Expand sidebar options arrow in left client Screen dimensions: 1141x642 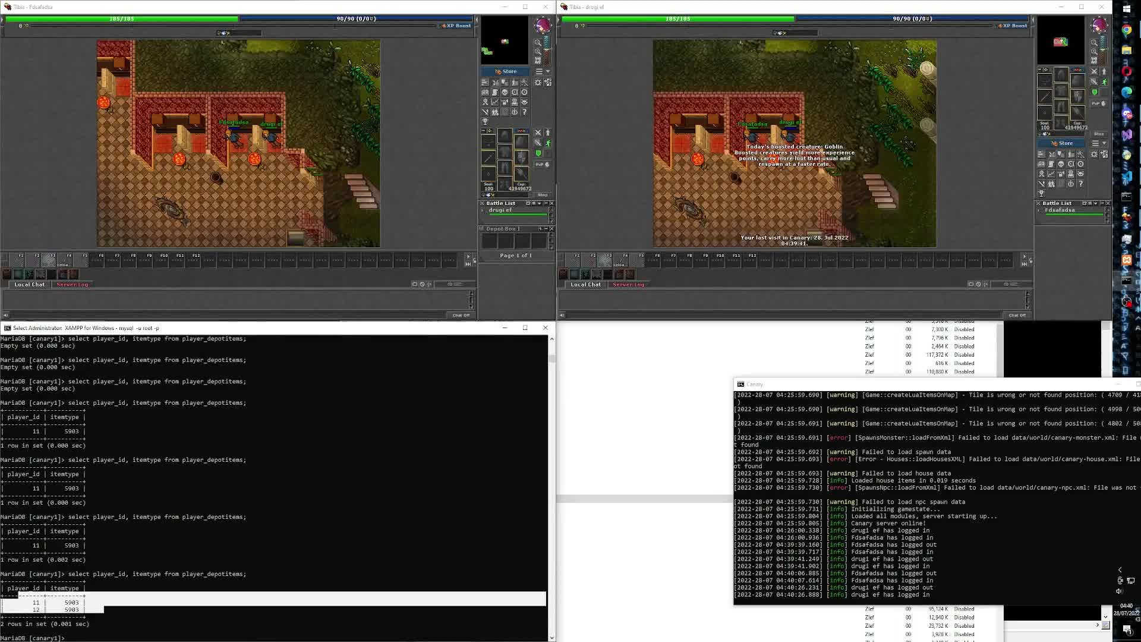point(548,71)
